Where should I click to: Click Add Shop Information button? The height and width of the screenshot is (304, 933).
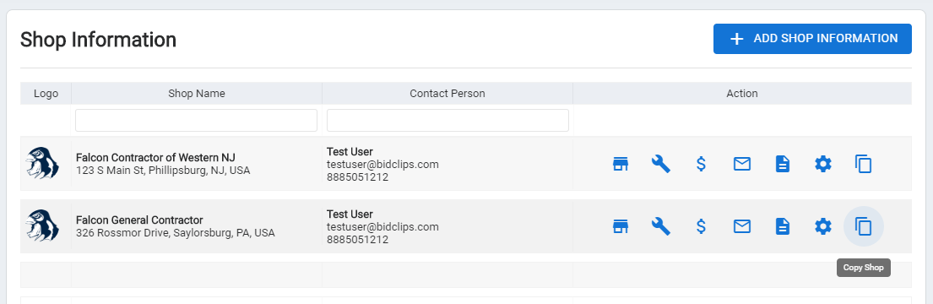pyautogui.click(x=812, y=39)
